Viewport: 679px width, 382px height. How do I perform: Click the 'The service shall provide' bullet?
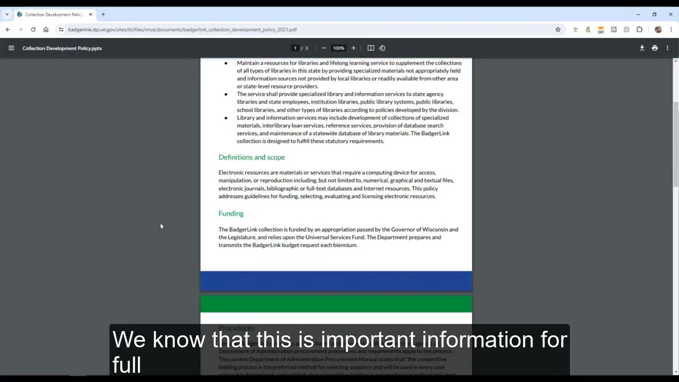347,102
